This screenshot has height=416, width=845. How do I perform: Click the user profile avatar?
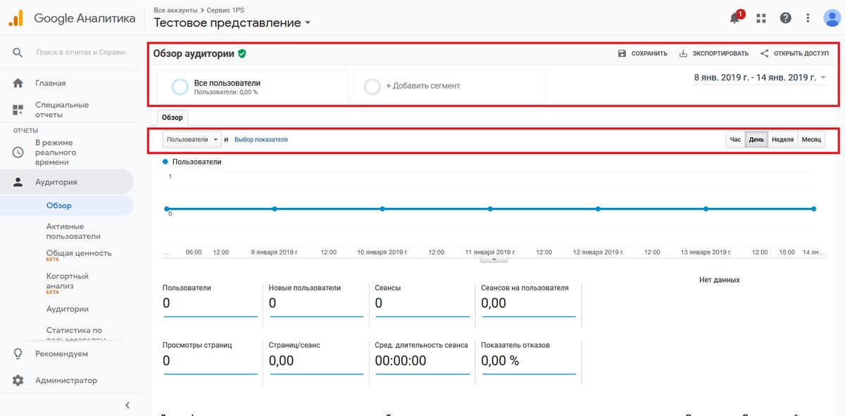[x=831, y=18]
